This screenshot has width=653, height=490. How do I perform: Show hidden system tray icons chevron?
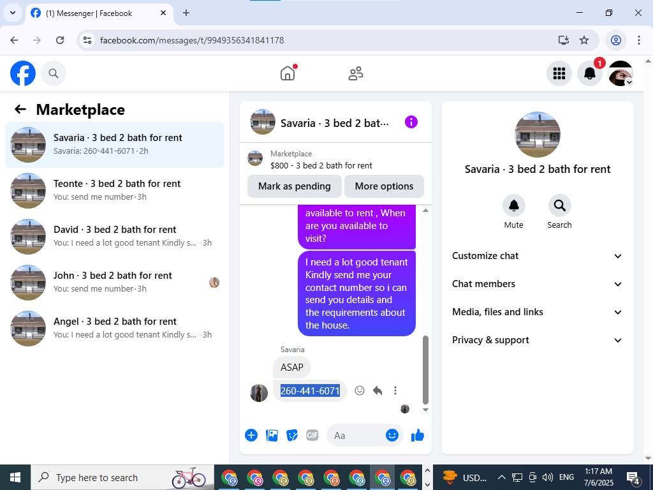[x=502, y=477]
